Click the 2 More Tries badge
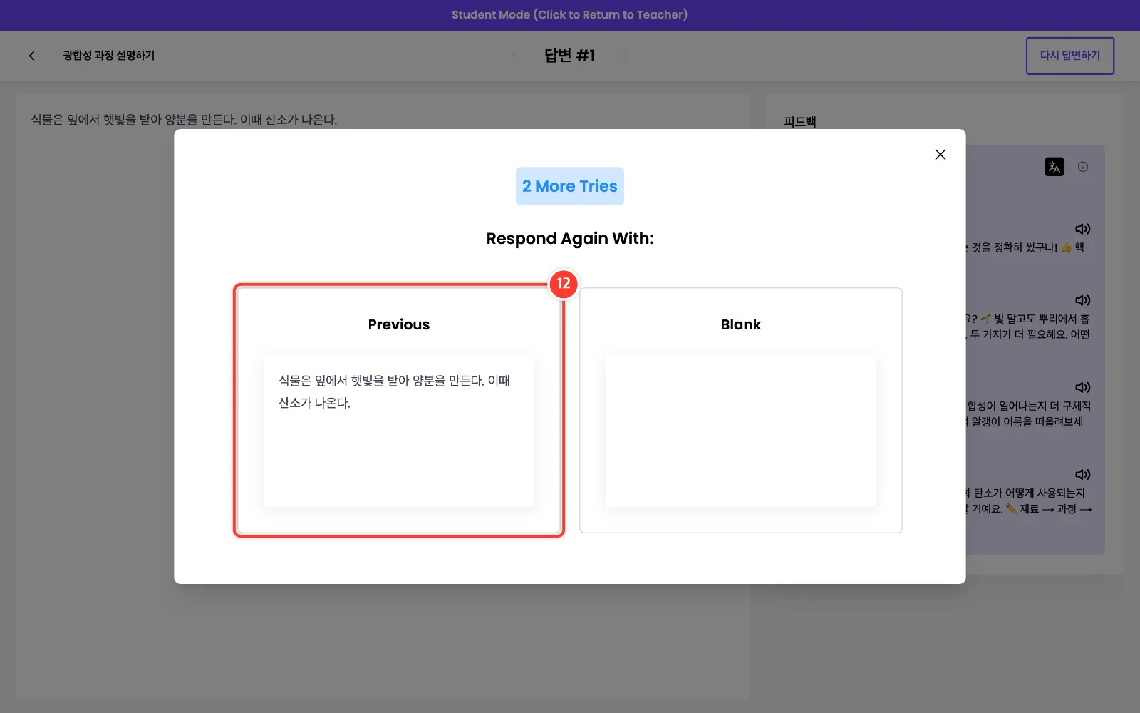1140x713 pixels. tap(570, 186)
